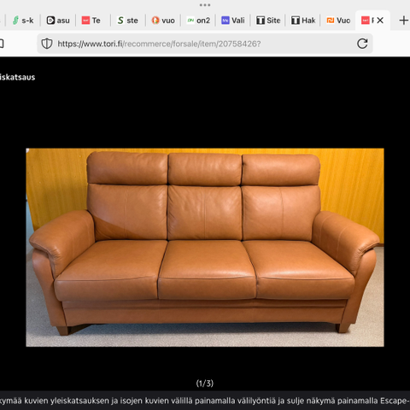Select the Site tab
This screenshot has width=410, height=410.
point(268,20)
